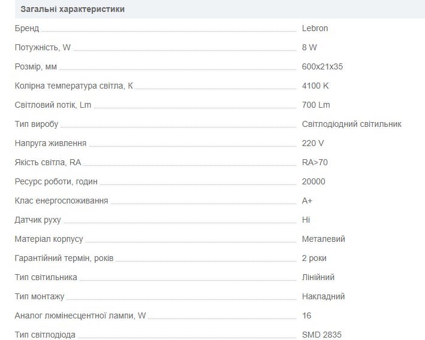Viewport: 425px width, 340px height.
Task: Select the "Якість світла, RA" label
Action: click(47, 162)
